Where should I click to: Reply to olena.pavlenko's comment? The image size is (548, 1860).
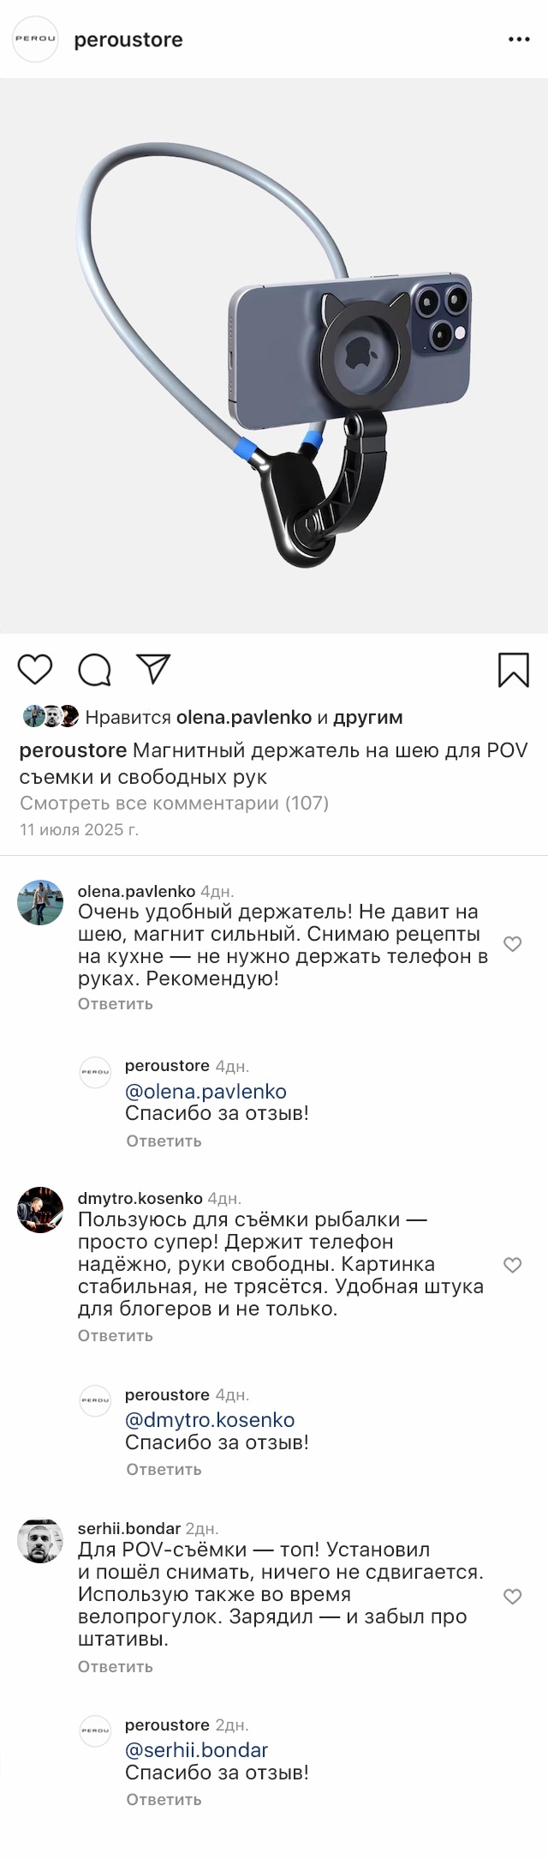coord(116,1003)
